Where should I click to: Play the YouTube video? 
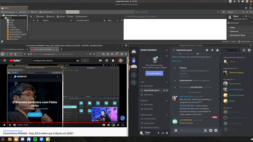[x=4, y=125]
